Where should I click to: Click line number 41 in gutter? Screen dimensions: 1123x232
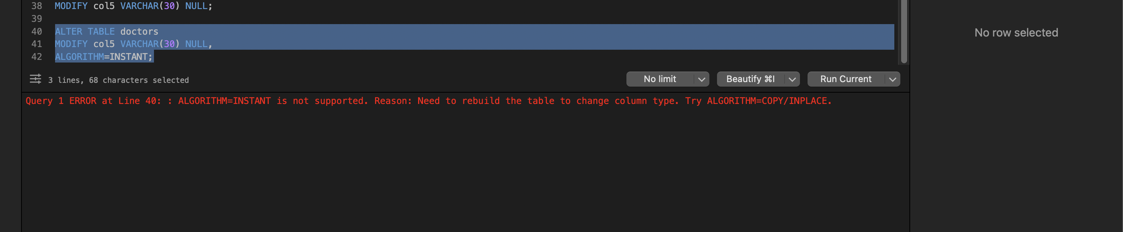(37, 44)
